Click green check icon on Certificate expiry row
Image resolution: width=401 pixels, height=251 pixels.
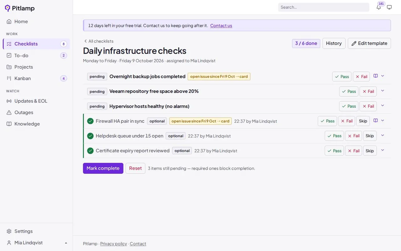pyautogui.click(x=91, y=151)
